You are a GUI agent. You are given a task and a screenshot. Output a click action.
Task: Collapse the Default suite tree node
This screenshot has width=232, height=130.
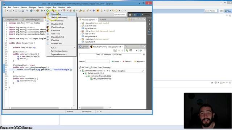tap(80, 71)
